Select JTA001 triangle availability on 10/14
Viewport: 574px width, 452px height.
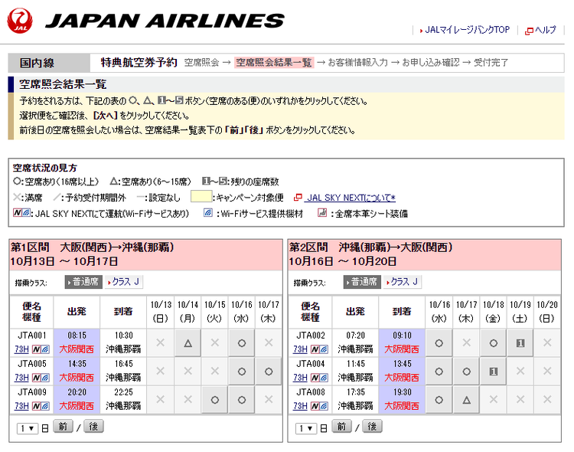point(188,343)
